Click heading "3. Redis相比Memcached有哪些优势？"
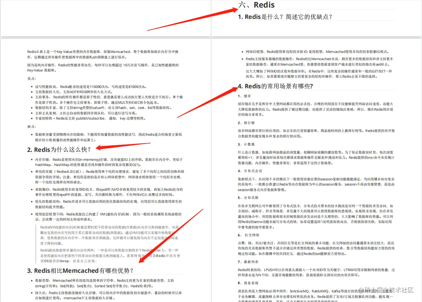The height and width of the screenshot is (302, 422). [x=80, y=270]
